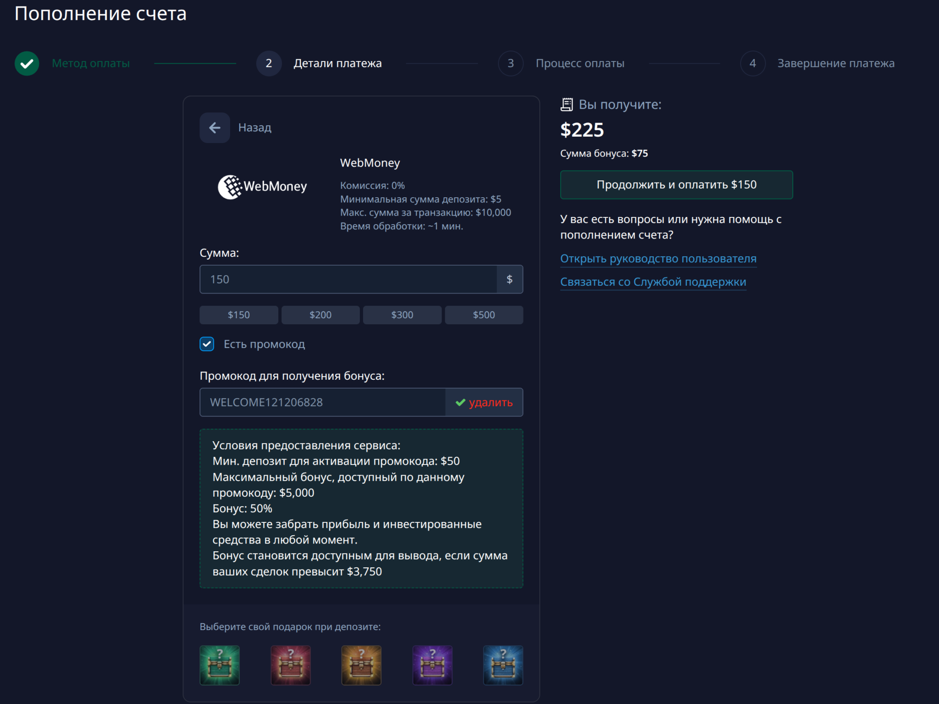939x704 pixels.
Task: Select the red treasure chest gift
Action: pyautogui.click(x=290, y=665)
